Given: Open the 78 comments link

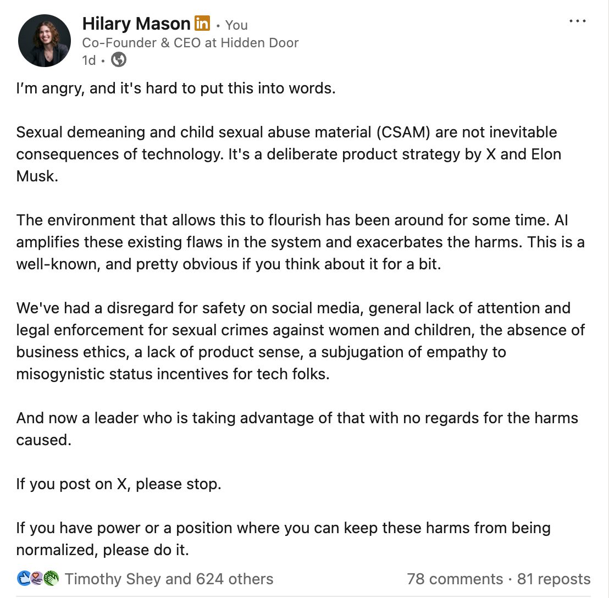Looking at the screenshot, I should click(455, 579).
